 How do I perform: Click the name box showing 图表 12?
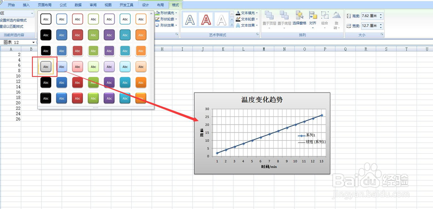(x=16, y=42)
